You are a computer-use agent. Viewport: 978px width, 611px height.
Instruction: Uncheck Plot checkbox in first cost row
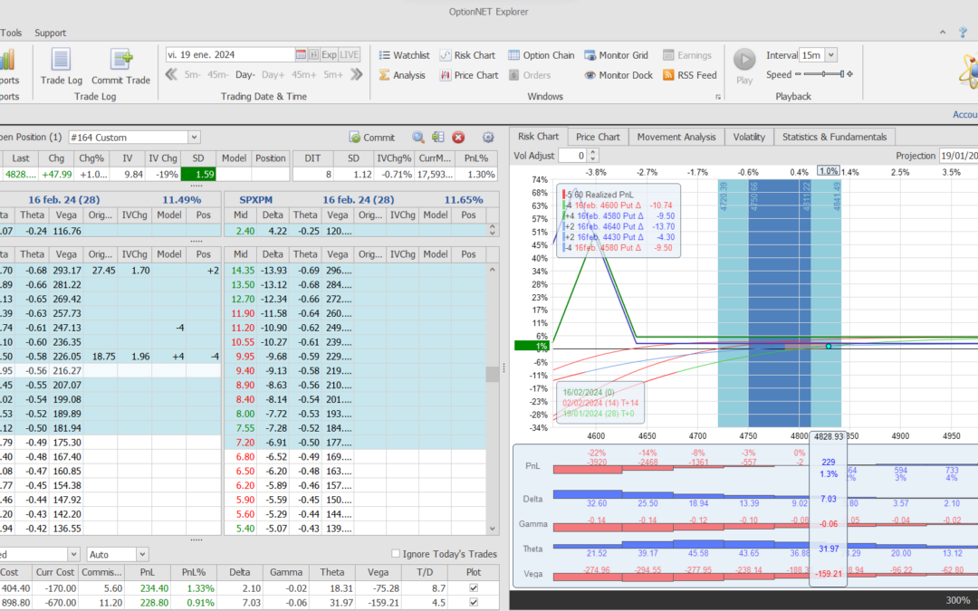pos(475,588)
